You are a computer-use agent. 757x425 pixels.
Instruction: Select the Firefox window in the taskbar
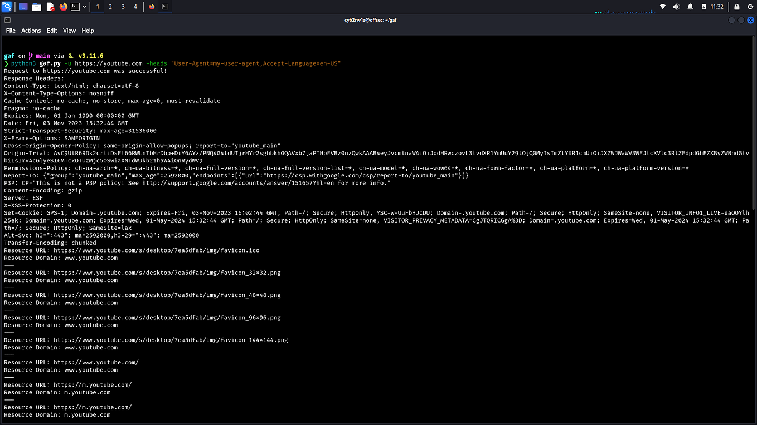[x=152, y=7]
